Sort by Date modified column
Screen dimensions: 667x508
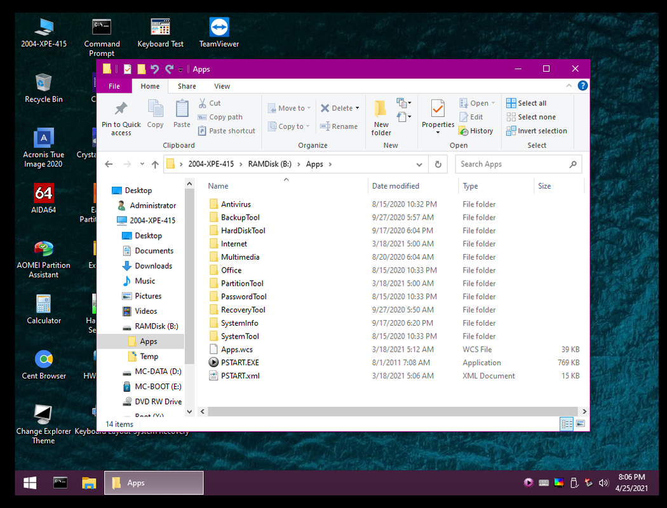click(x=395, y=186)
